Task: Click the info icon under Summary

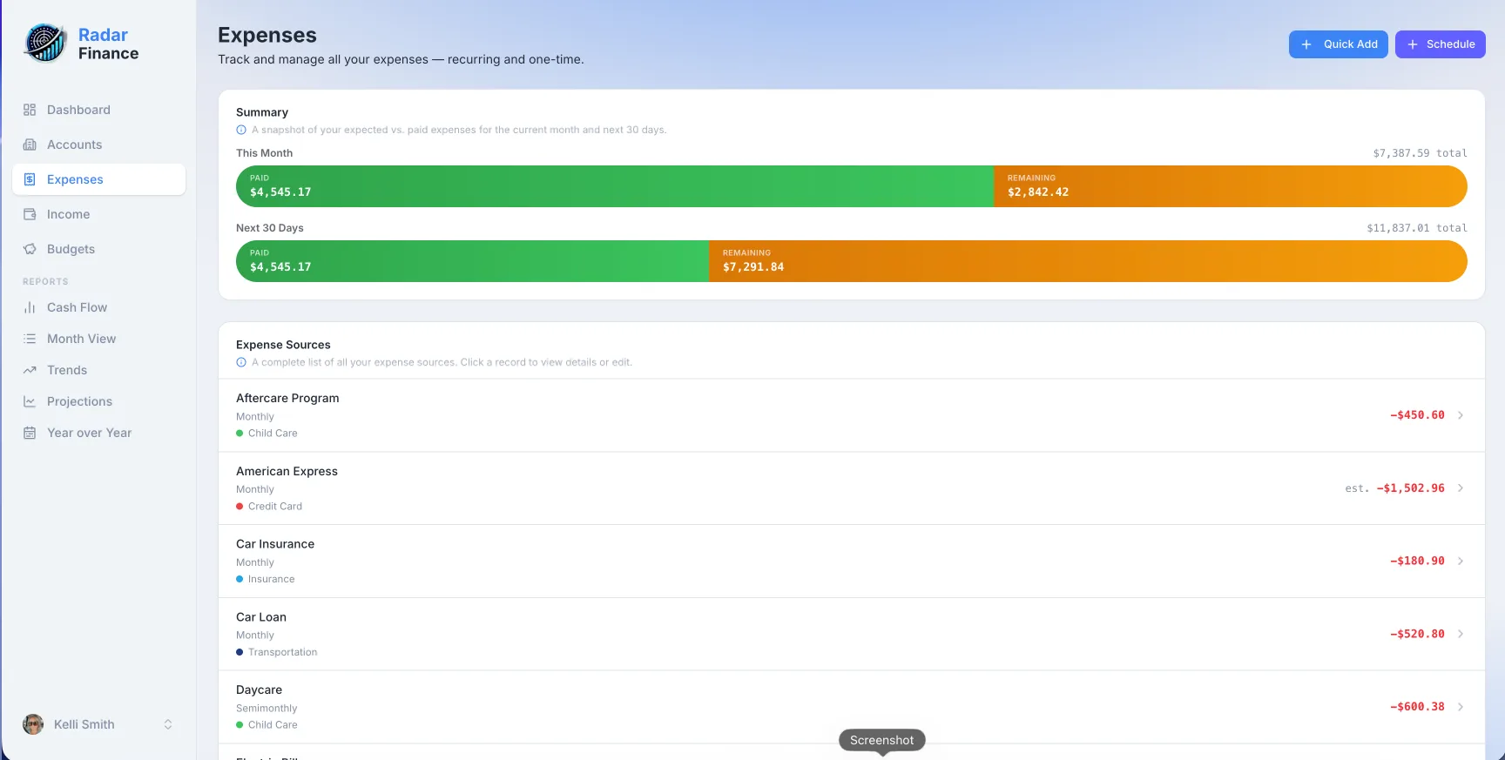Action: click(x=241, y=130)
